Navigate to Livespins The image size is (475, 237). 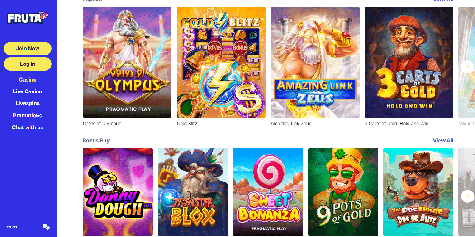(x=28, y=103)
